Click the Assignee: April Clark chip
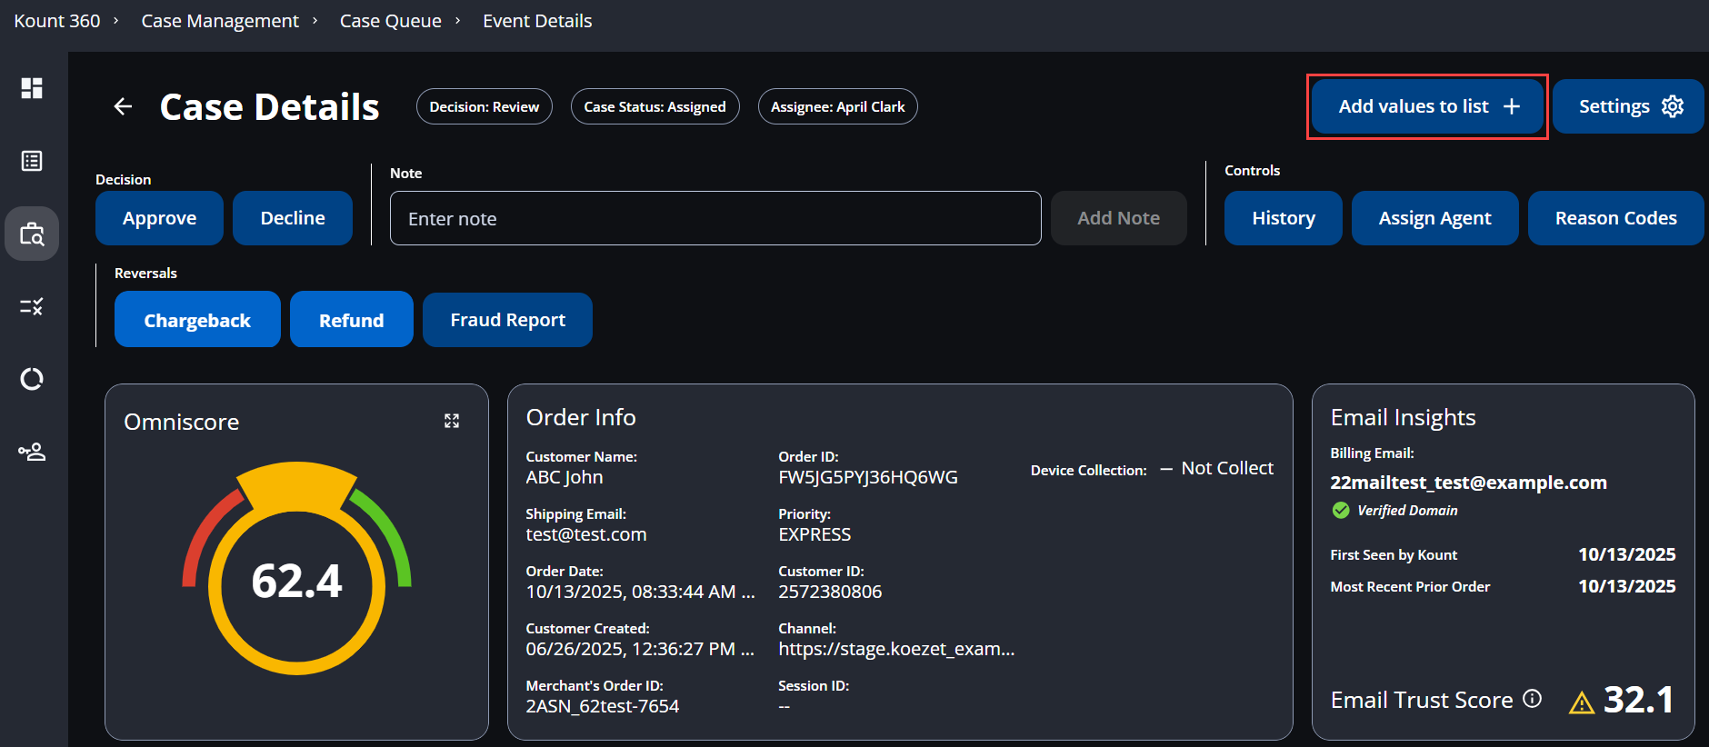This screenshot has width=1709, height=747. [x=838, y=106]
